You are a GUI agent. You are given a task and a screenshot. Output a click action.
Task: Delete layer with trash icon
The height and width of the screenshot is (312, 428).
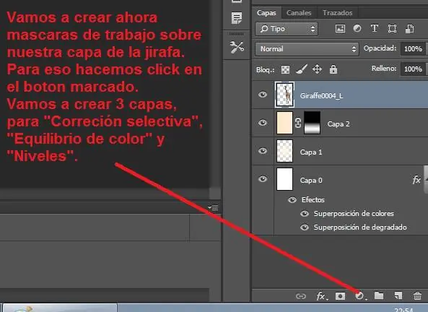[x=417, y=296]
